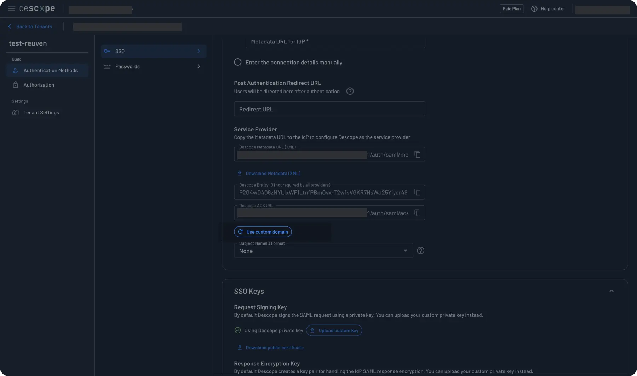Copy the Descope Entity ID

(x=417, y=192)
